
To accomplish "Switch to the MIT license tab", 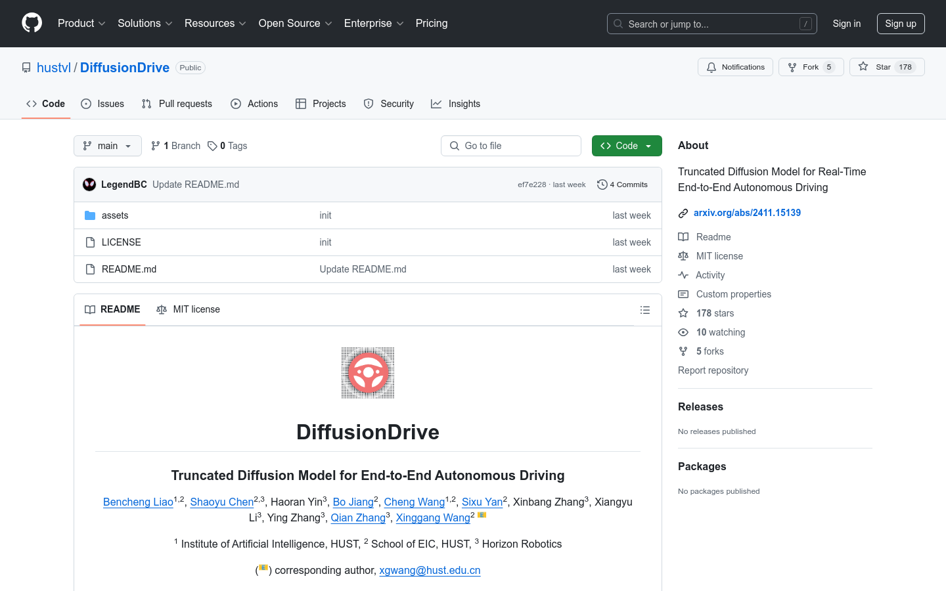I will 189,309.
